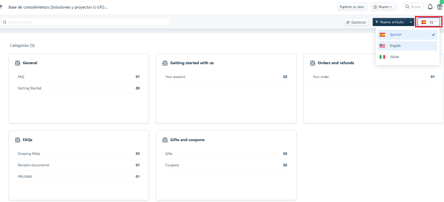
Task: Click the Orders and refunds category icon
Action: point(312,63)
